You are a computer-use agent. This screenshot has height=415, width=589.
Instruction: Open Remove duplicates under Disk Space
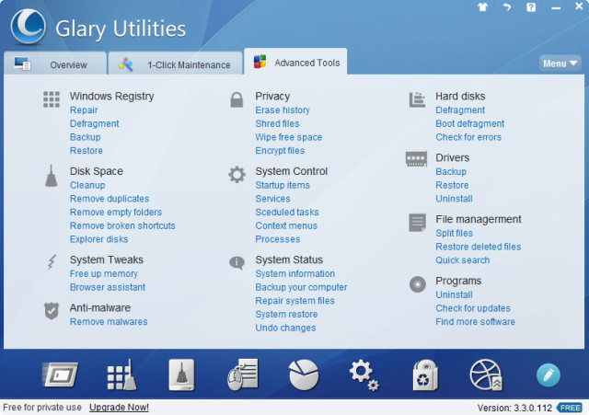tap(109, 199)
